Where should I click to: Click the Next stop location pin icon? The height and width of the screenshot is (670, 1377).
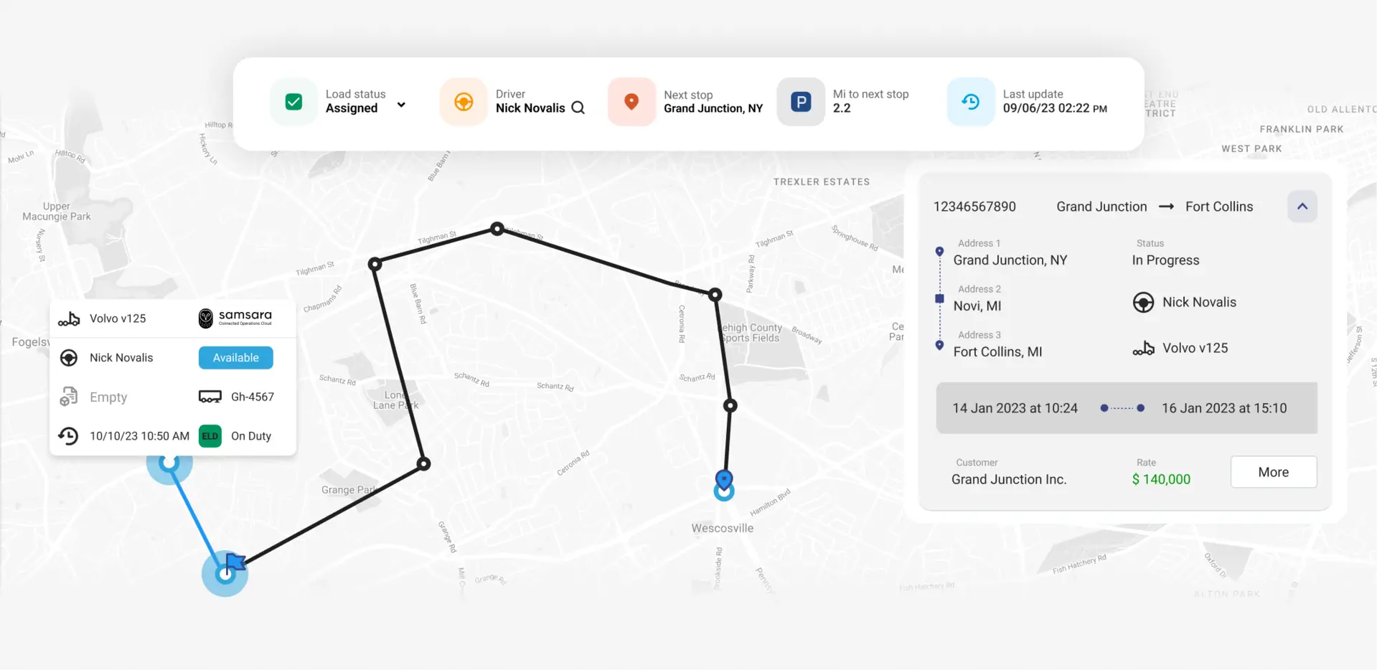pyautogui.click(x=631, y=102)
